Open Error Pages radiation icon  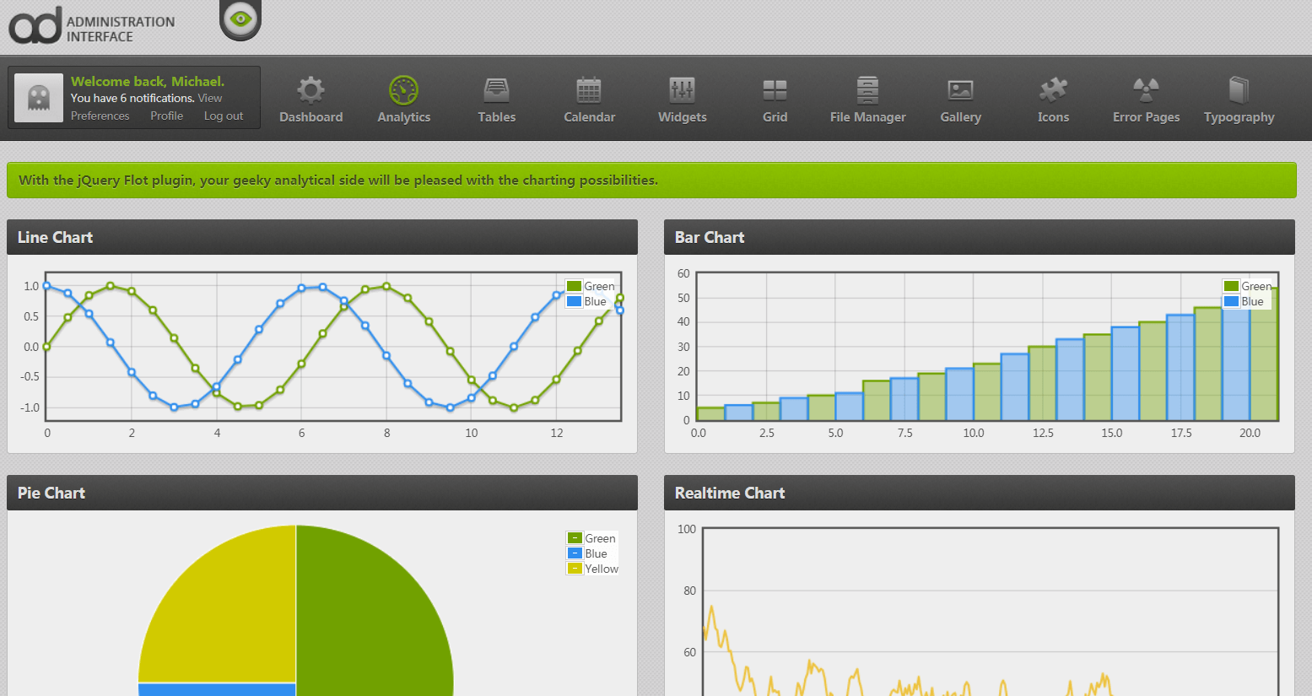click(x=1146, y=90)
